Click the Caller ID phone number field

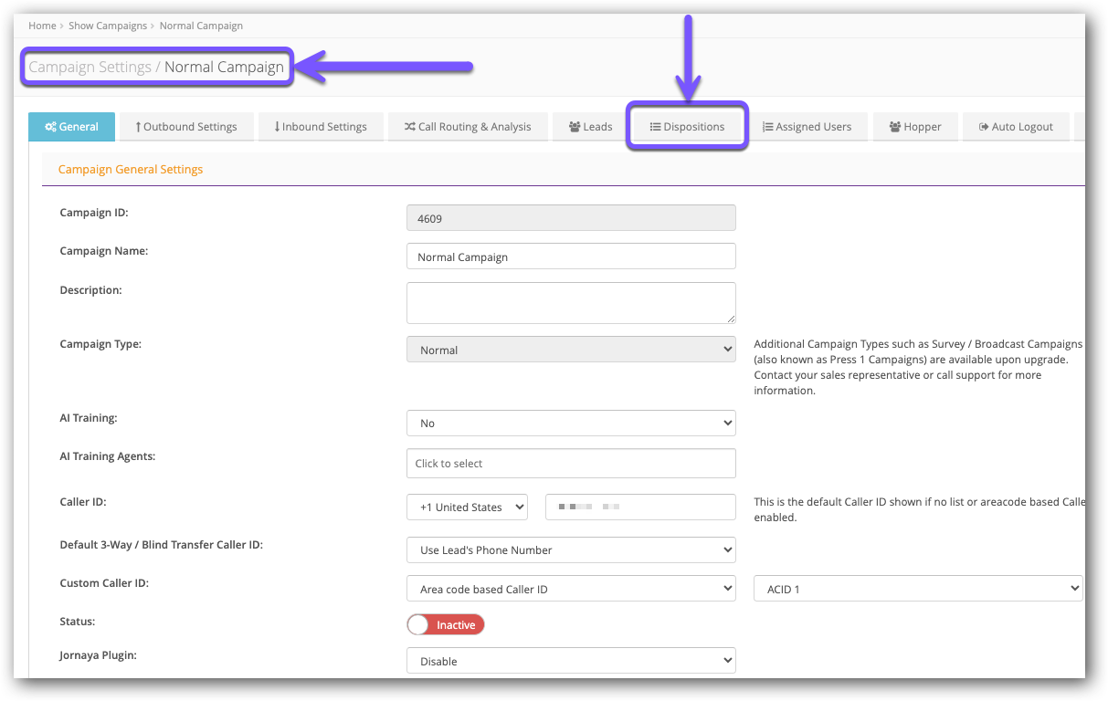tap(640, 507)
